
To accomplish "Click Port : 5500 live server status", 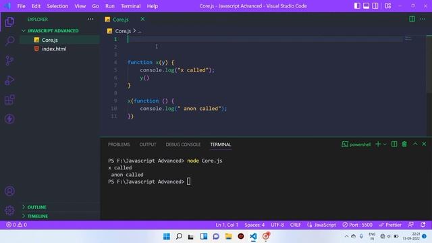I will (x=357, y=225).
